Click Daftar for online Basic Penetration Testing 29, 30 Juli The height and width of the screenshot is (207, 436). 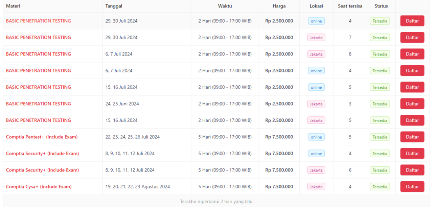pos(412,21)
